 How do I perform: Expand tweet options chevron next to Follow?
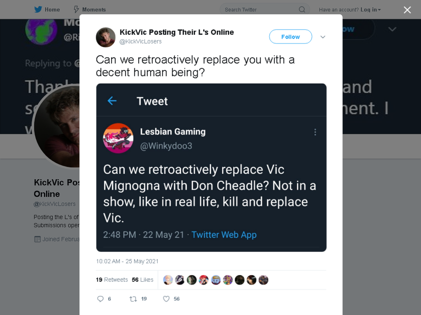[323, 37]
